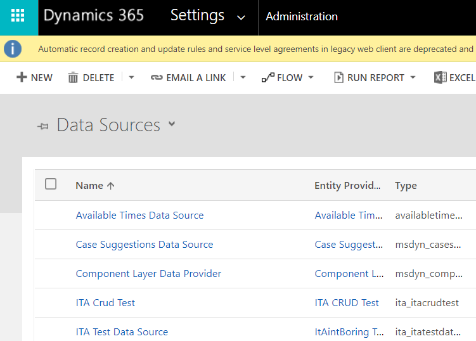
Task: Click the NEW command label
Action: tap(42, 78)
